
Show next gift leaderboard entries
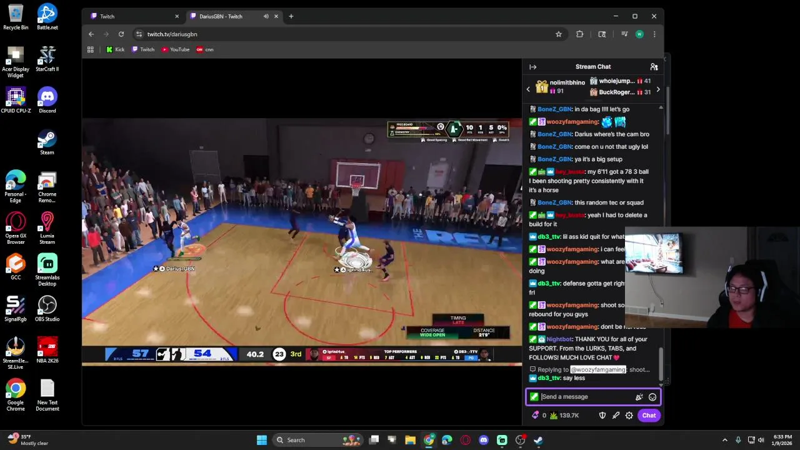657,89
